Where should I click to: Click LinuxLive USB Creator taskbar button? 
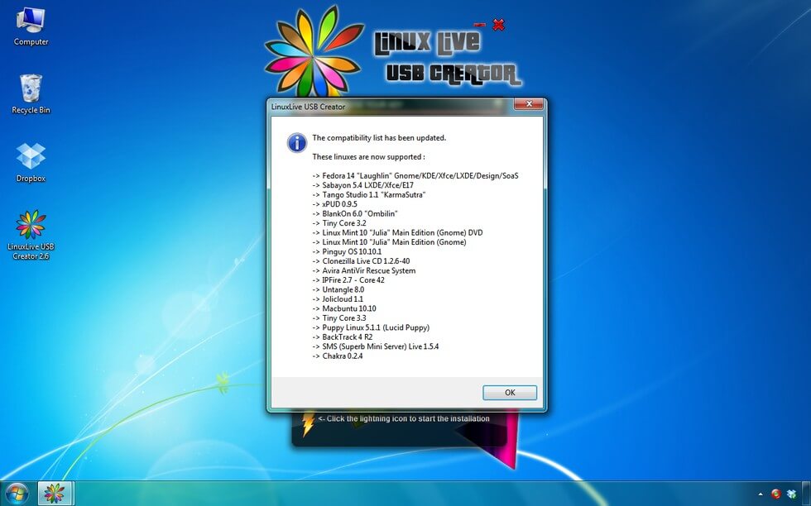55,493
